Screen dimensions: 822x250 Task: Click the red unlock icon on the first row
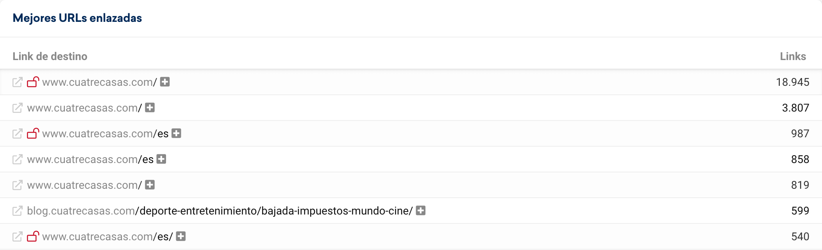(x=33, y=82)
